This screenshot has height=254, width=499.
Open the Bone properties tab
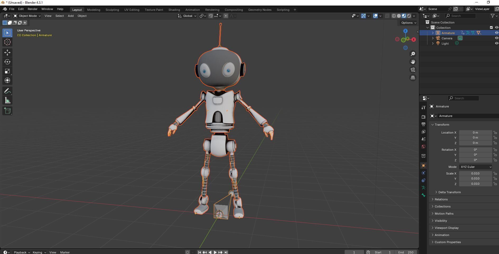[423, 195]
